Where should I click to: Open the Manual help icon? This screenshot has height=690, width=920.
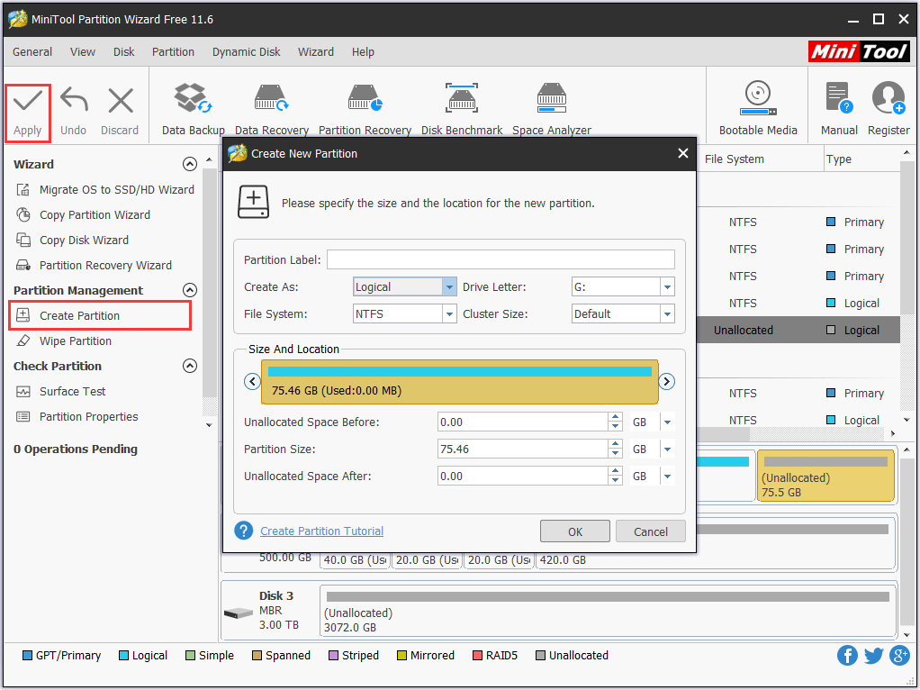click(839, 110)
